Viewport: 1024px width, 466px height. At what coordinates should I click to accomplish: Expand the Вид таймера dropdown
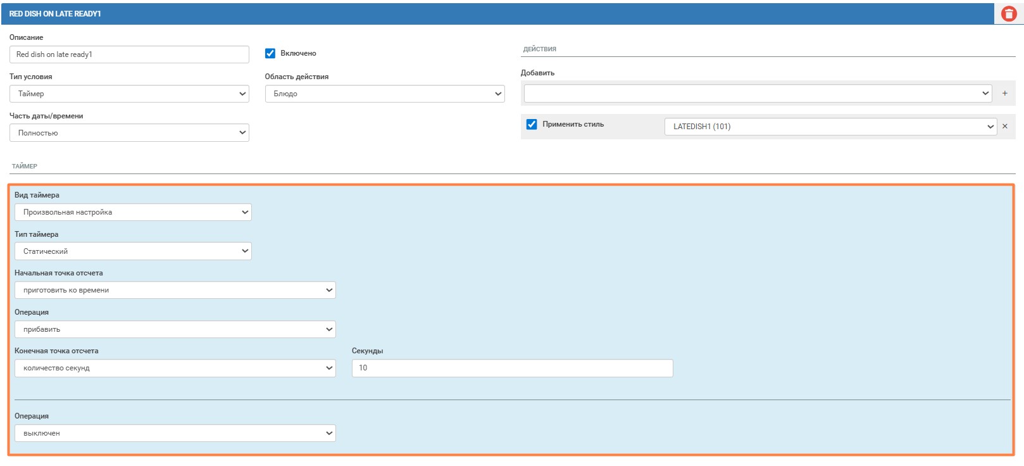coord(133,212)
